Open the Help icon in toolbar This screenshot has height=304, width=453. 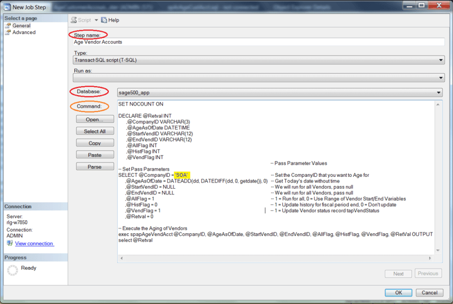click(104, 20)
